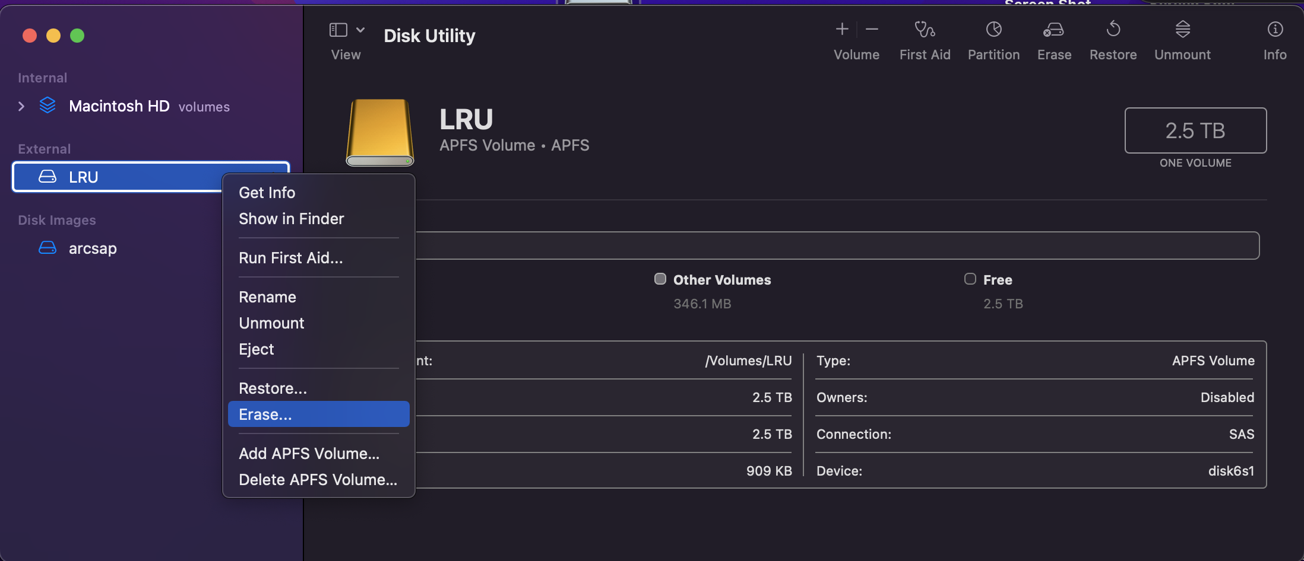1304x561 pixels.
Task: Click the Disk Images section header
Action: coord(56,220)
